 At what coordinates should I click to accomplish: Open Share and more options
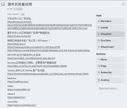click(108, 88)
